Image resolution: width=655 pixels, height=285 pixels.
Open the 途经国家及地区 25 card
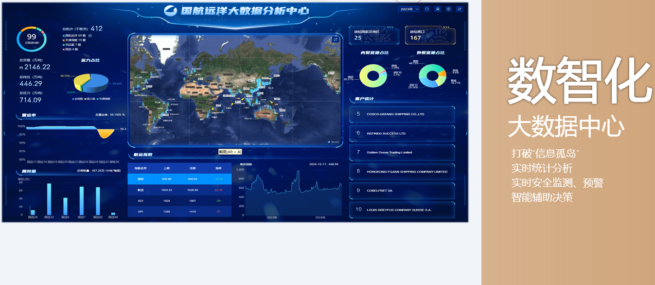pyautogui.click(x=374, y=36)
